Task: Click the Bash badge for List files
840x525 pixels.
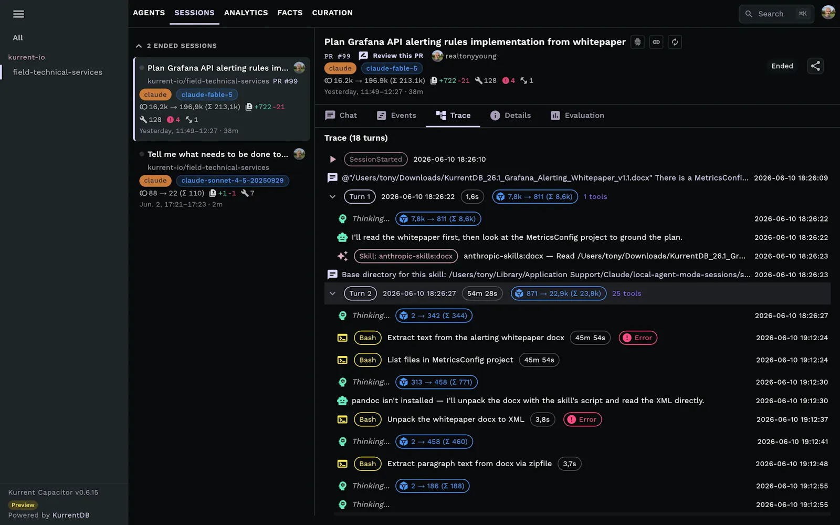Action: [367, 360]
